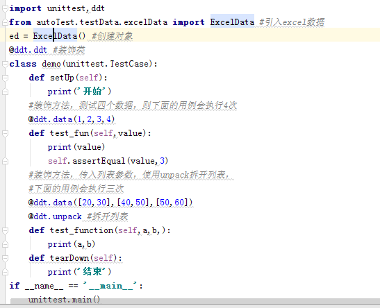Click the '开始' string in print

tap(92, 92)
